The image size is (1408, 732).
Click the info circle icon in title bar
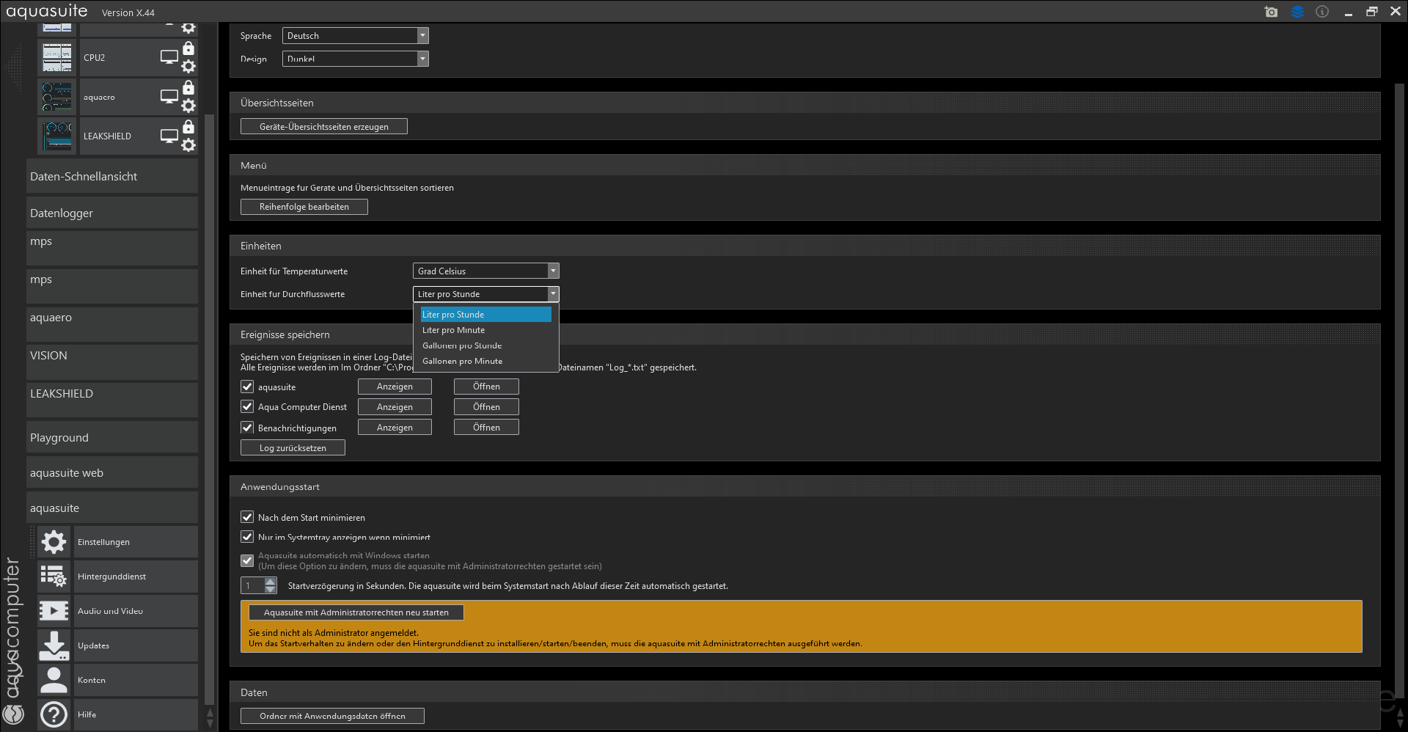(1322, 12)
